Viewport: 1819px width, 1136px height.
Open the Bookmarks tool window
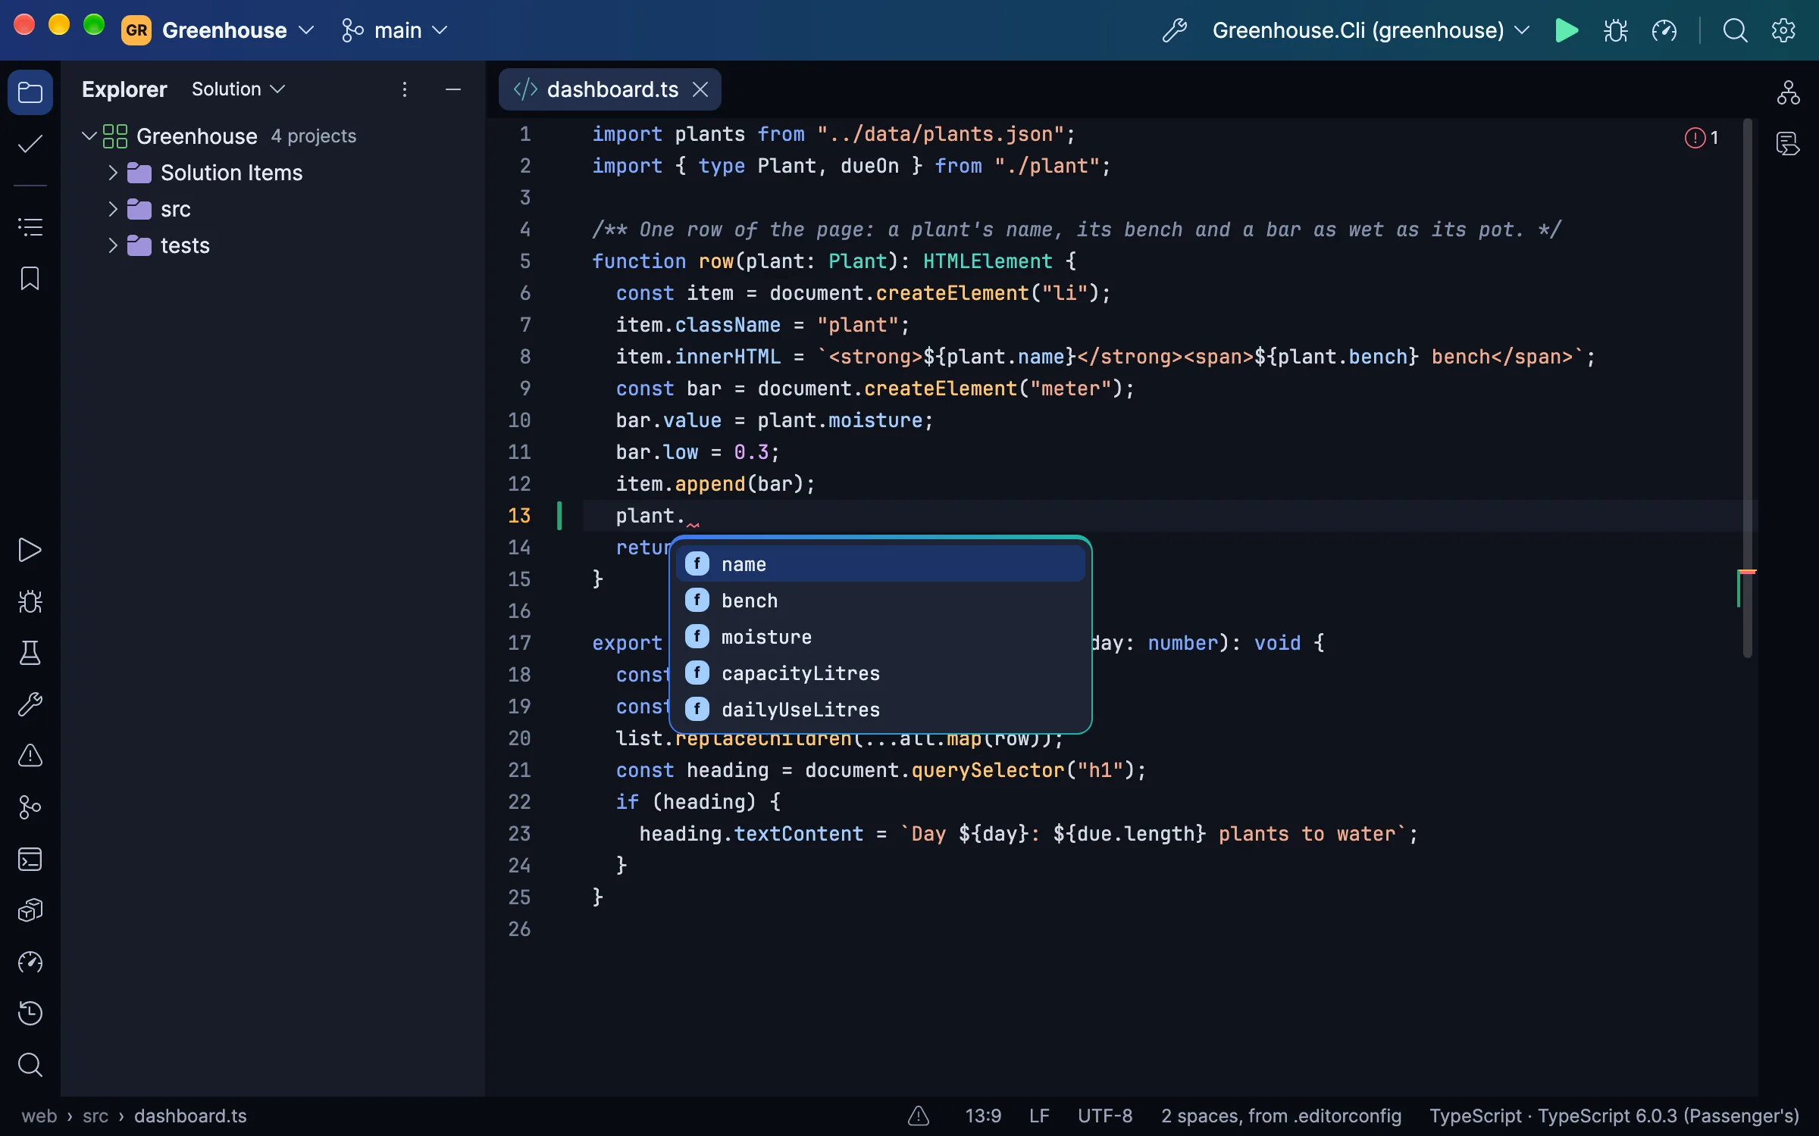(x=30, y=278)
